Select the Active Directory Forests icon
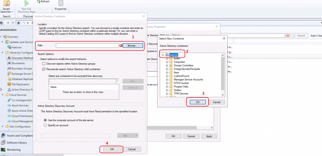Image resolution: width=322 pixels, height=156 pixels. pos(9,90)
